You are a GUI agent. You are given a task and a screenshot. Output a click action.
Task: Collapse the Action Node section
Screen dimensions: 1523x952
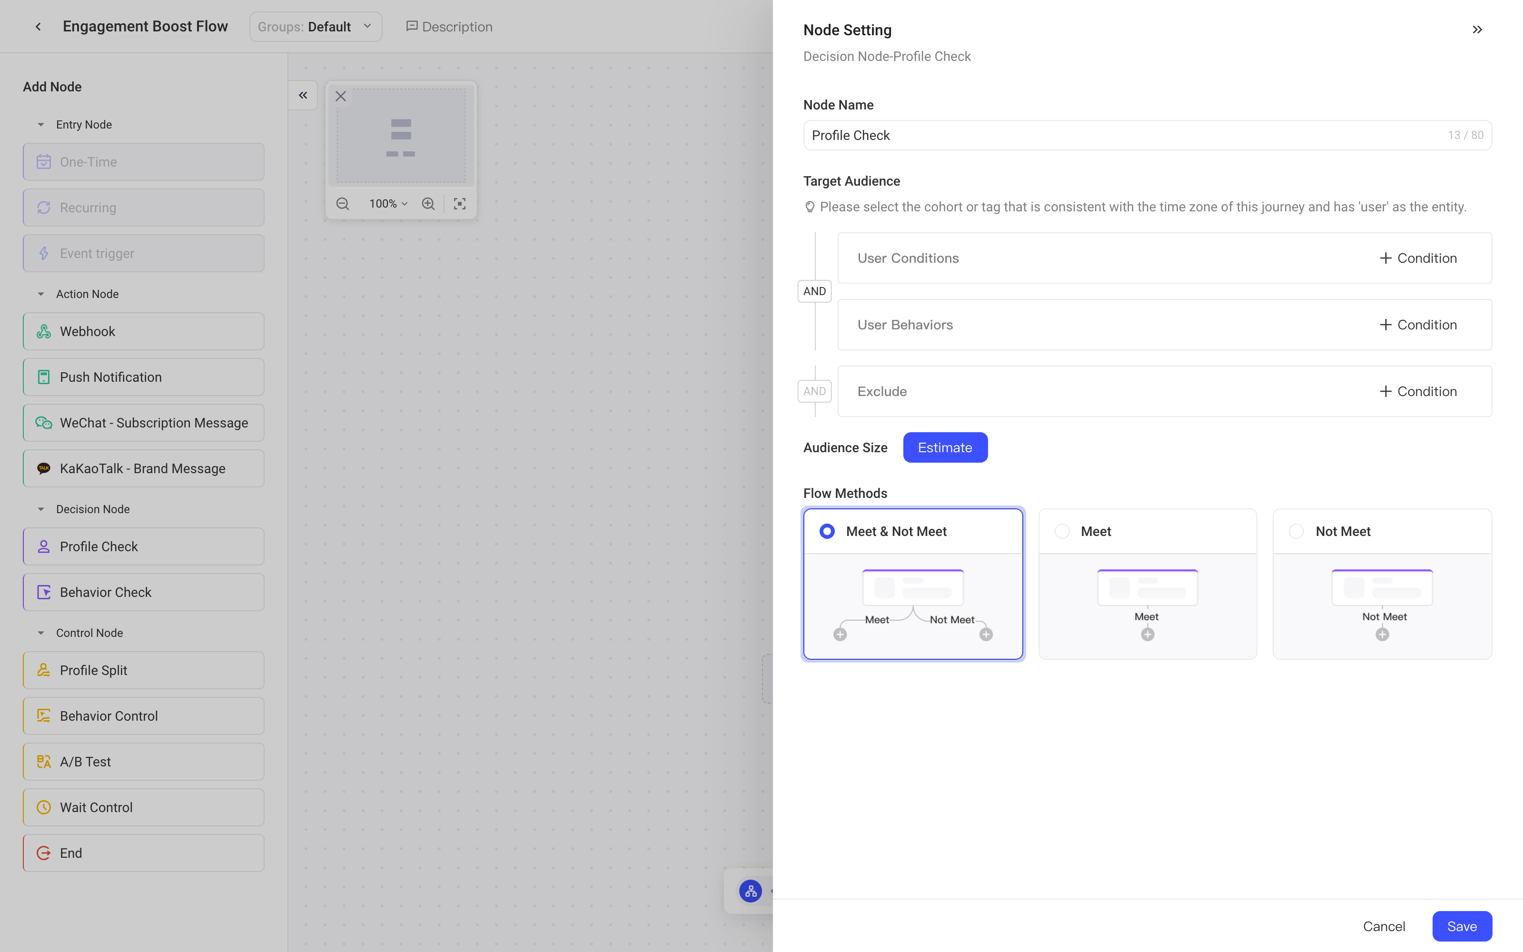[41, 294]
